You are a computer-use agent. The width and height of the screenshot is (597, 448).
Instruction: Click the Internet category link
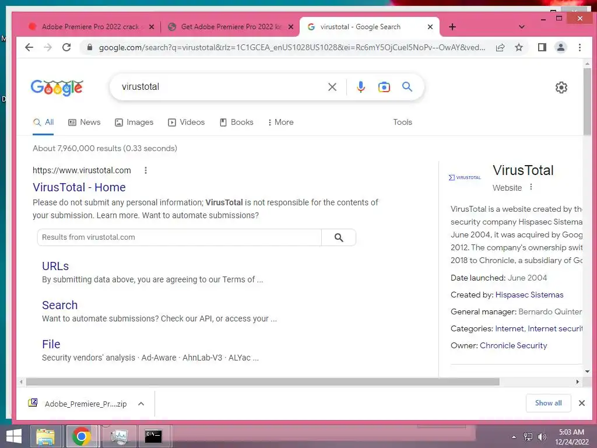(x=510, y=329)
